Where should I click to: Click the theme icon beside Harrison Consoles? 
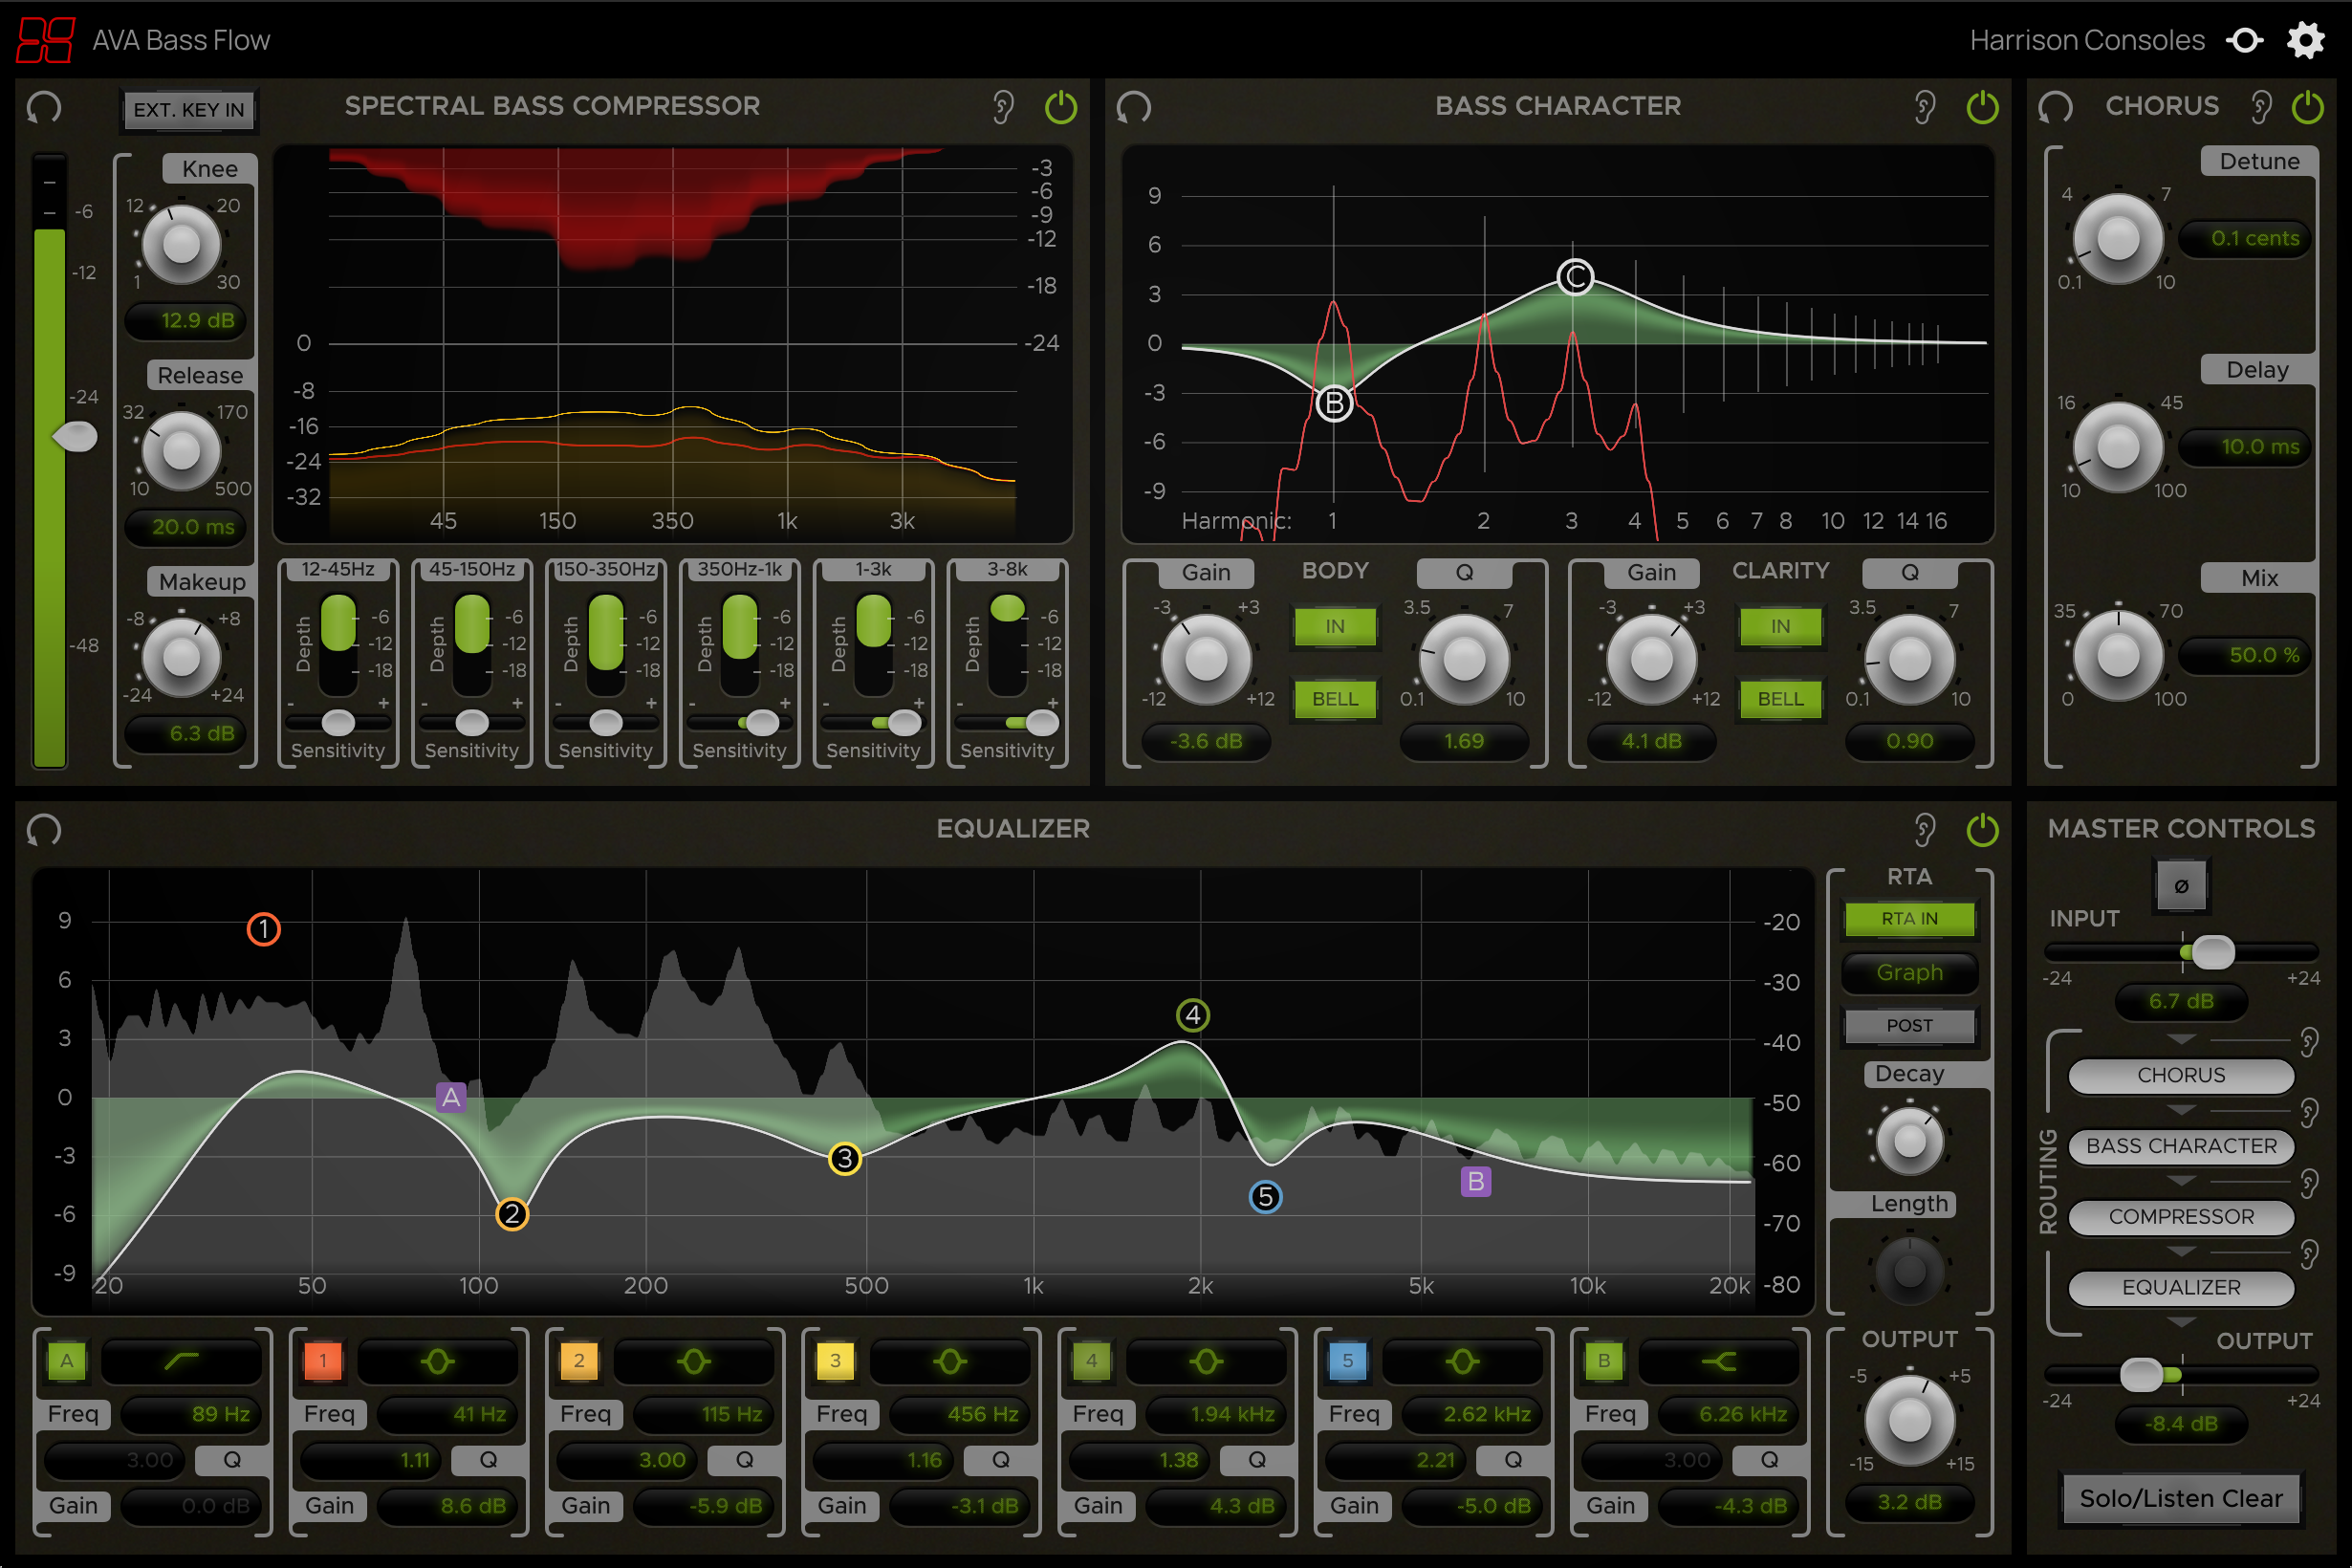(2245, 40)
